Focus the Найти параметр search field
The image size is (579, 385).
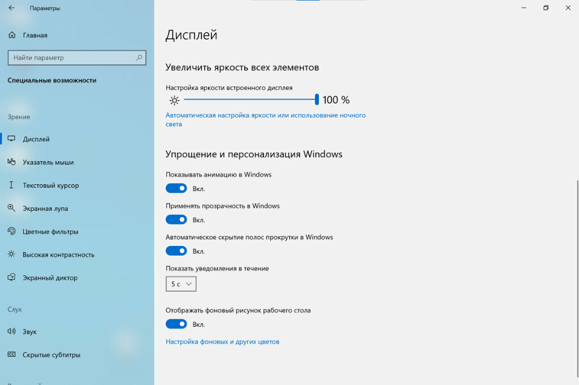(x=77, y=58)
